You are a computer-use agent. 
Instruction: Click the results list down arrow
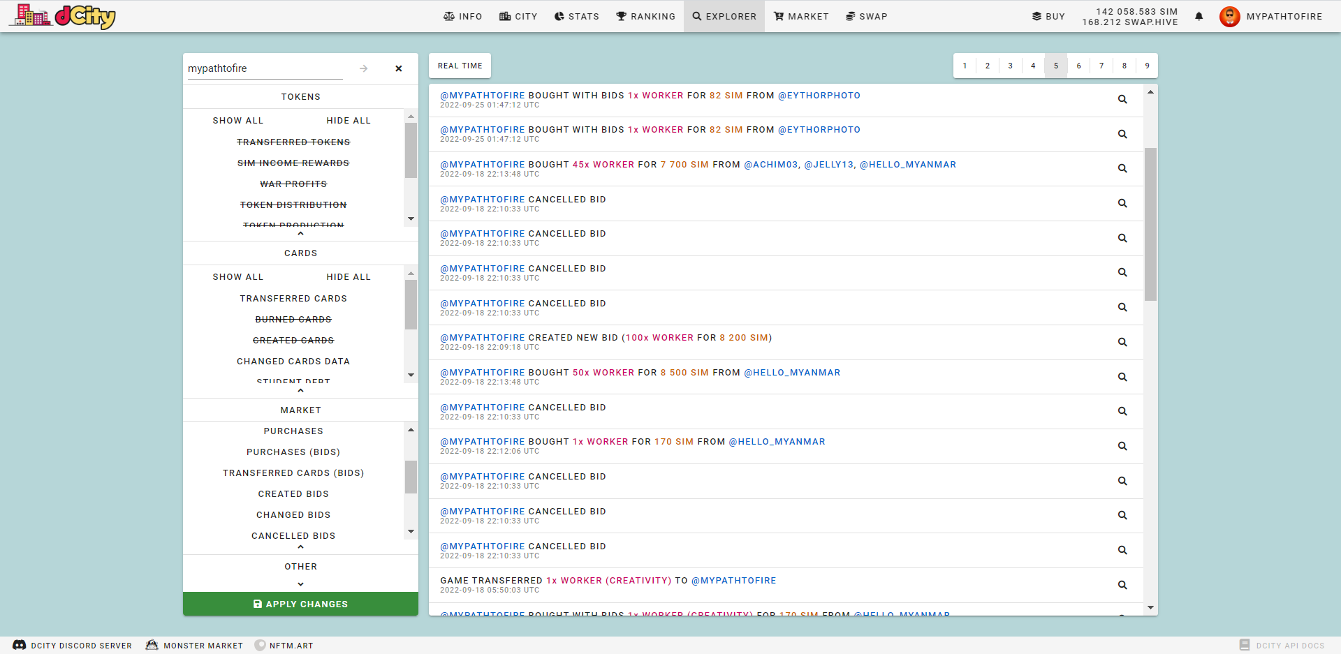coord(1150,608)
